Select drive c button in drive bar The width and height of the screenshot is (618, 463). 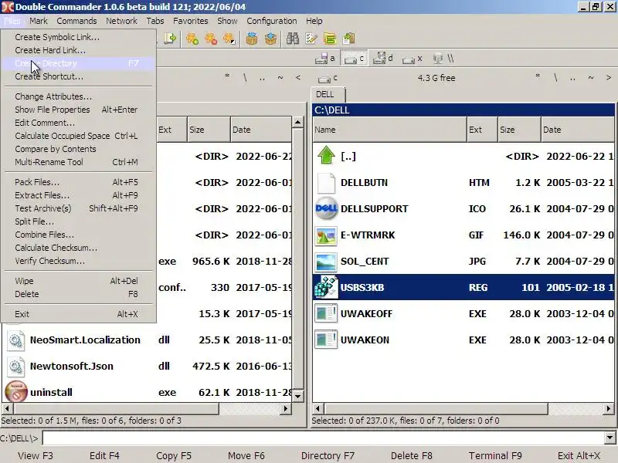coord(354,59)
